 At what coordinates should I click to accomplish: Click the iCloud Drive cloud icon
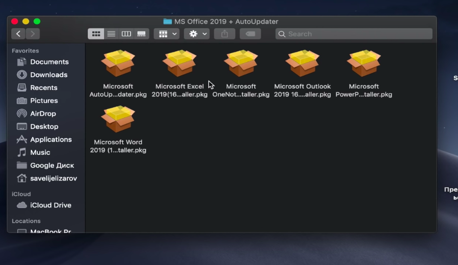coord(22,205)
